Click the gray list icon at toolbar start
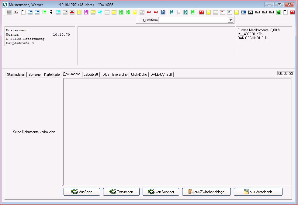The image size is (298, 205). click(9, 12)
